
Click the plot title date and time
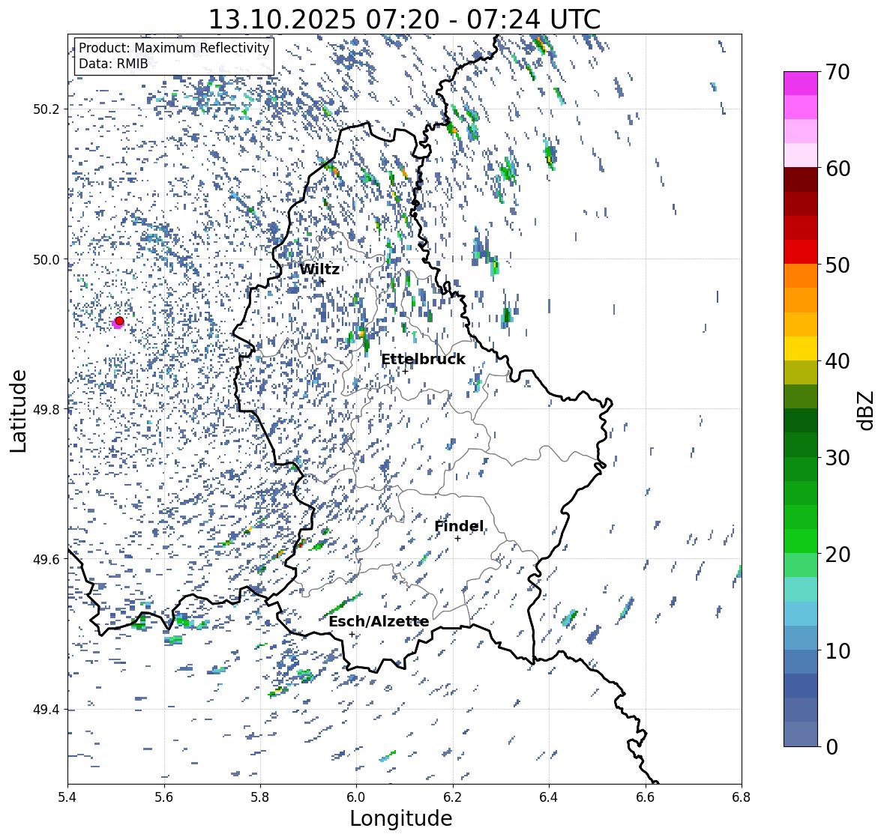point(404,19)
